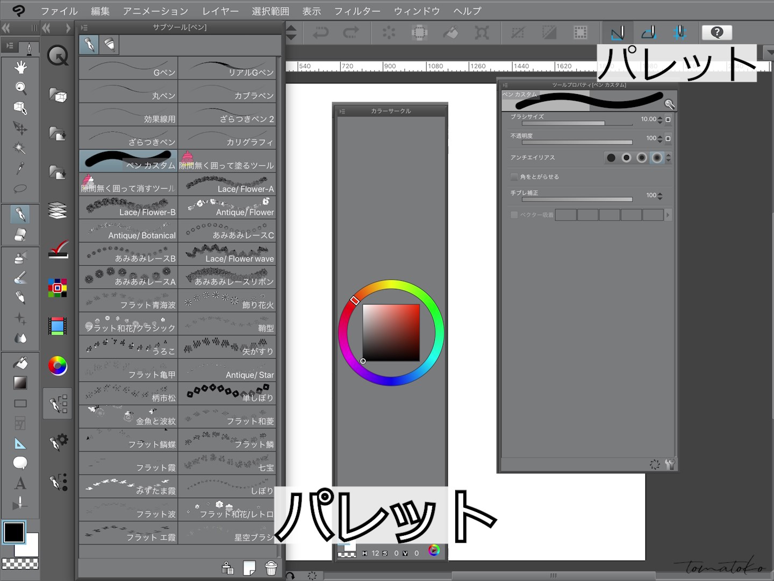Enable the 角をとがらせる checkbox
774x581 pixels.
click(x=514, y=176)
